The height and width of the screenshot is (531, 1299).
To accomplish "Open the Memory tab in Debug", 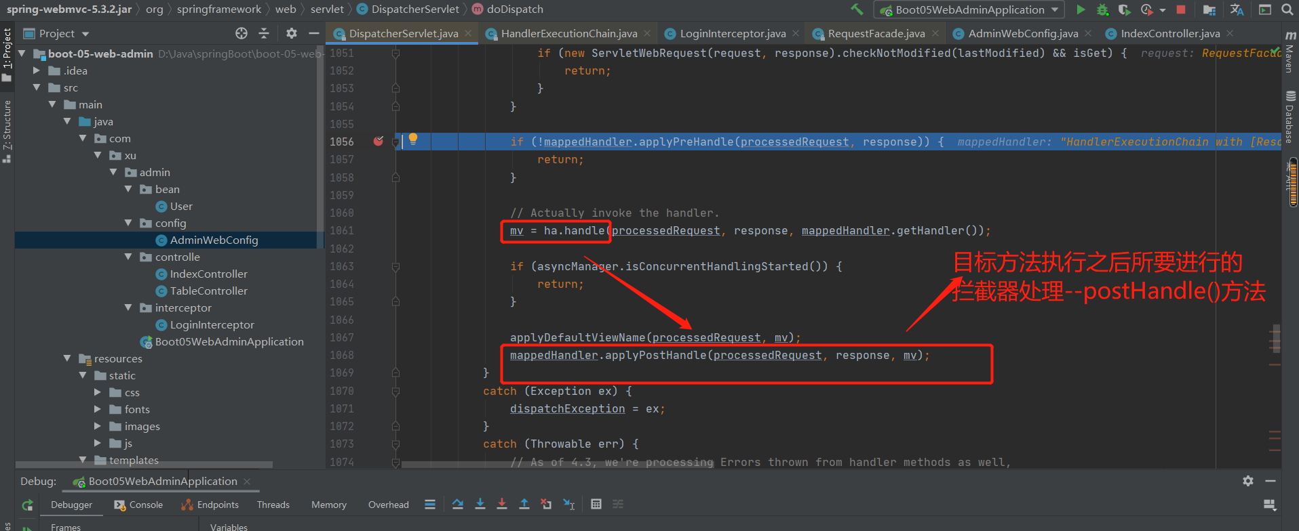I will 328,505.
